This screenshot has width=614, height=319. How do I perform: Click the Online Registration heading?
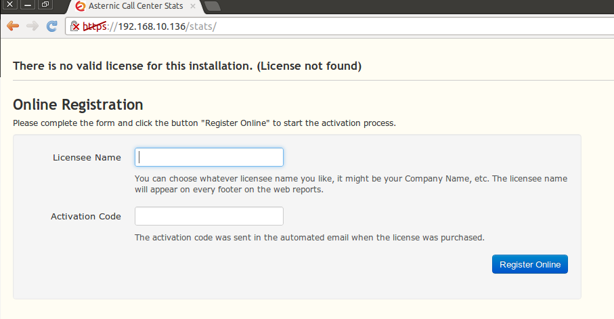(x=78, y=104)
